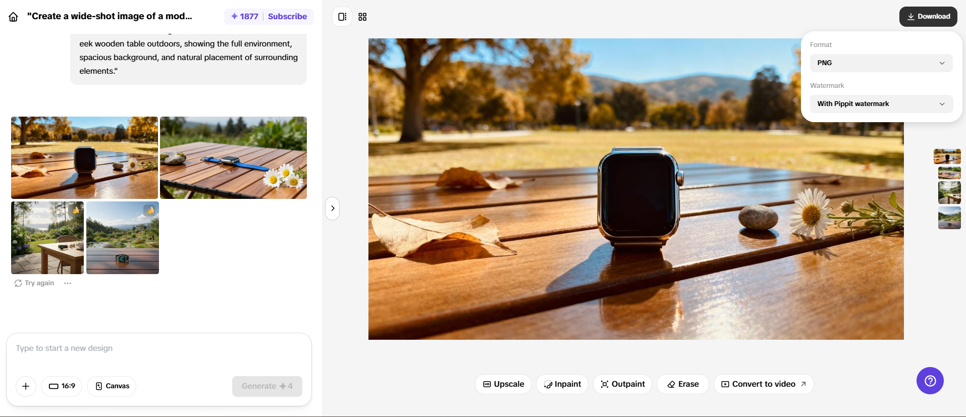This screenshot has height=417, width=966.
Task: Add an attachment with the plus button
Action: tap(26, 386)
